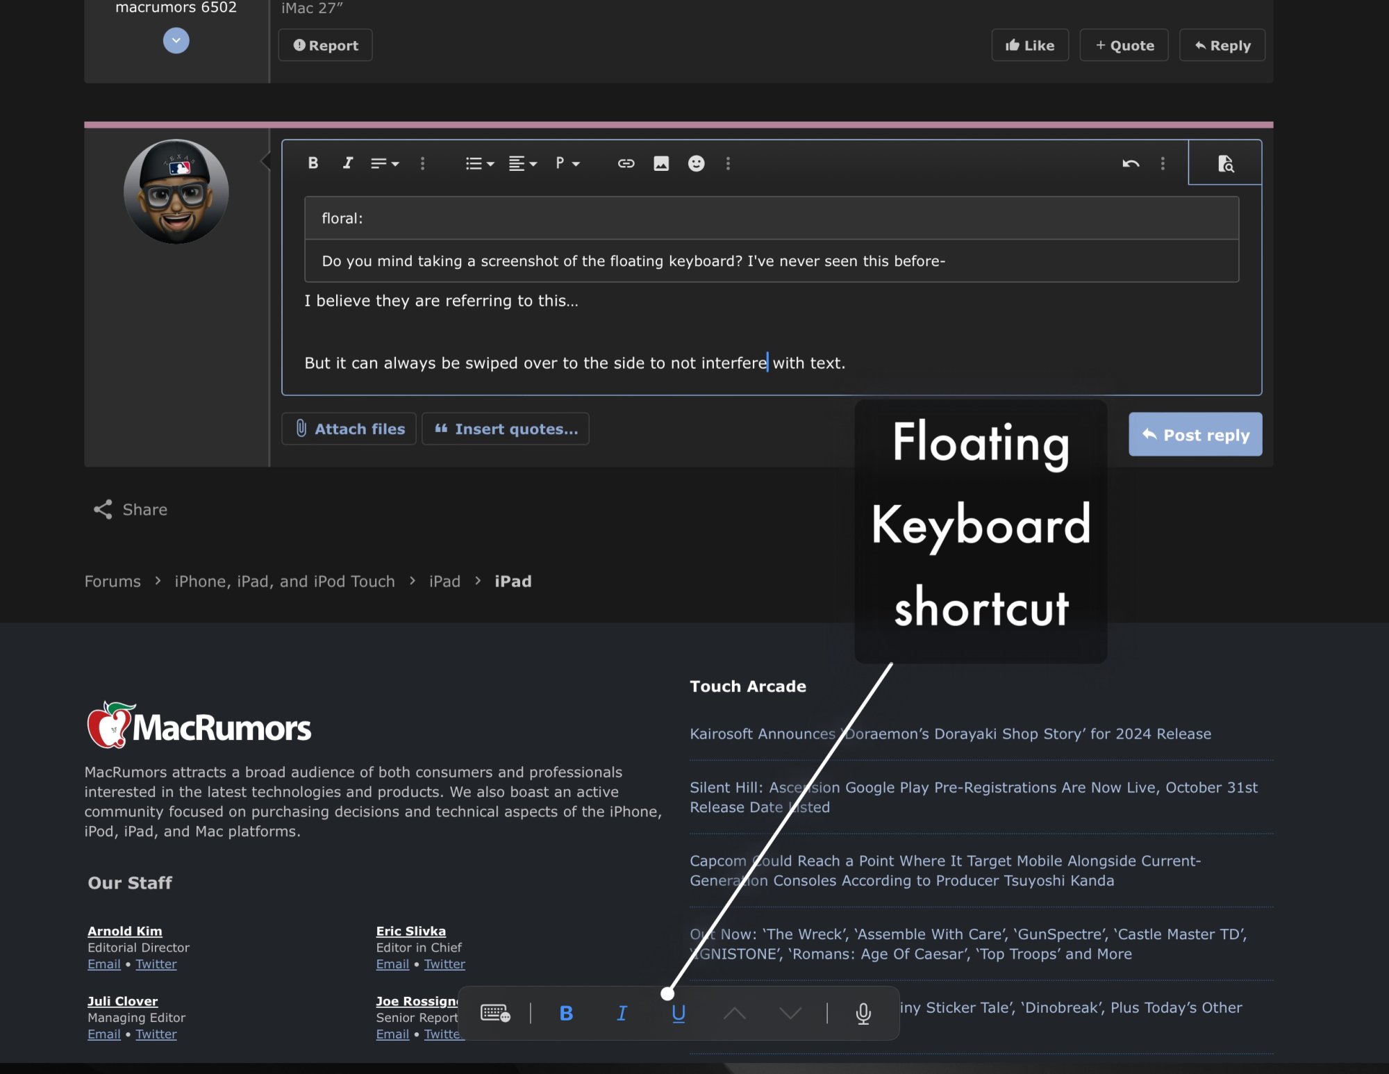Toggle italic in the editor toolbar
This screenshot has width=1389, height=1074.
[348, 163]
